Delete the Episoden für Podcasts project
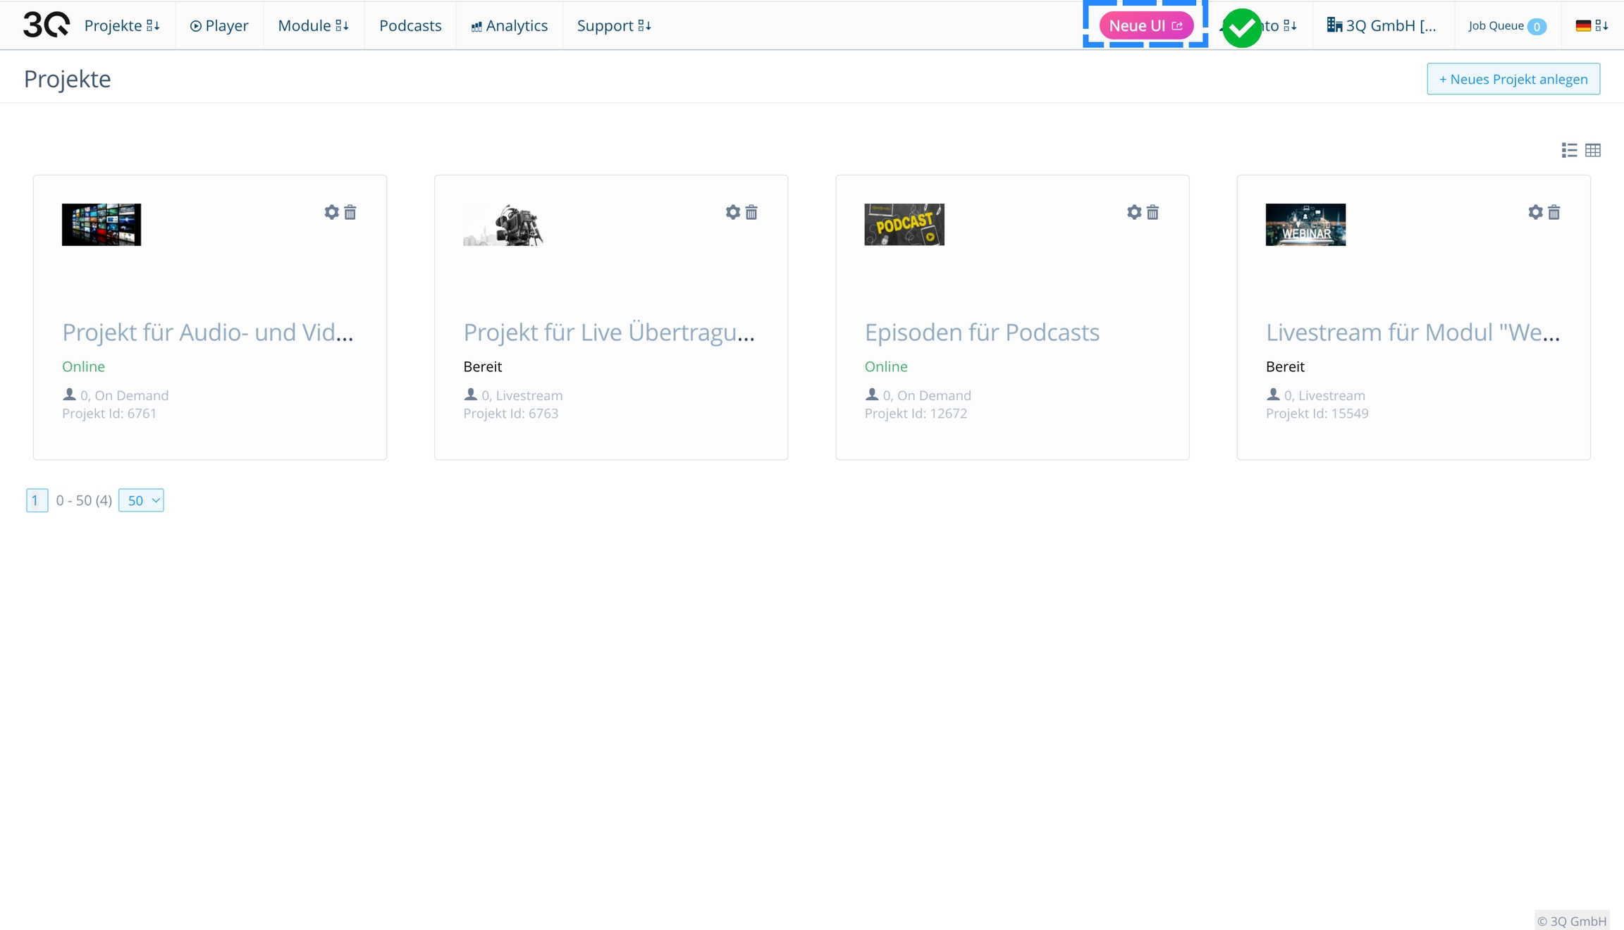1624x930 pixels. 1152,212
